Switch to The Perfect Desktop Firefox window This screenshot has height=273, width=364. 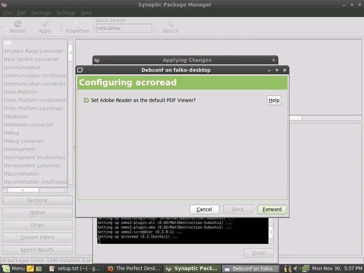click(x=134, y=268)
